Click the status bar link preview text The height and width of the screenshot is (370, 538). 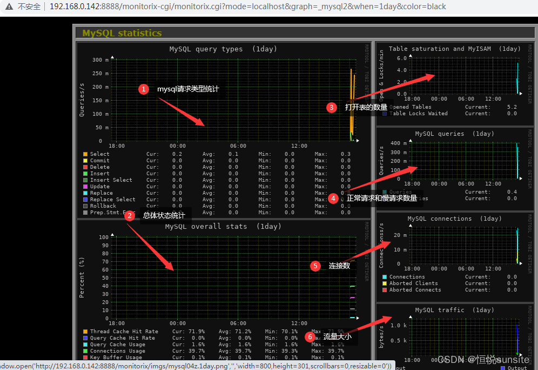click(197, 366)
